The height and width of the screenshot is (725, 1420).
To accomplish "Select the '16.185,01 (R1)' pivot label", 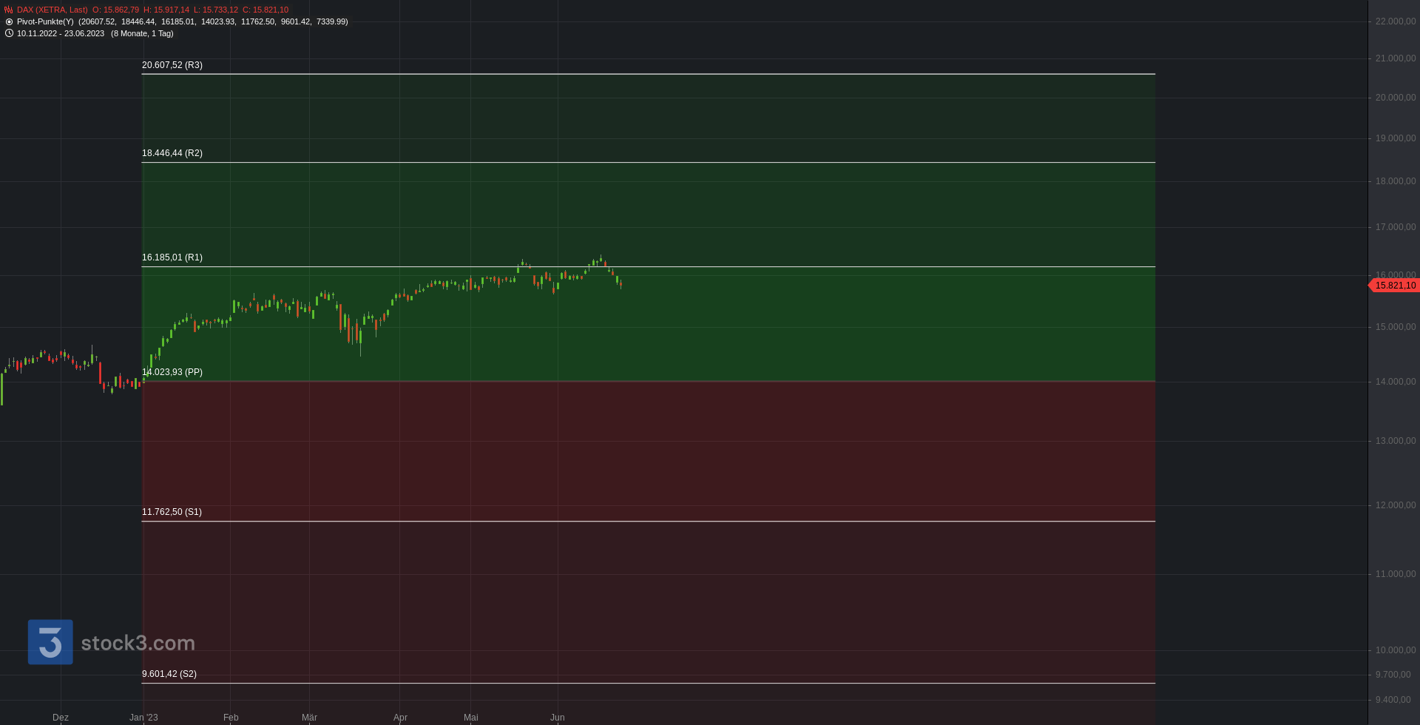I will (172, 257).
